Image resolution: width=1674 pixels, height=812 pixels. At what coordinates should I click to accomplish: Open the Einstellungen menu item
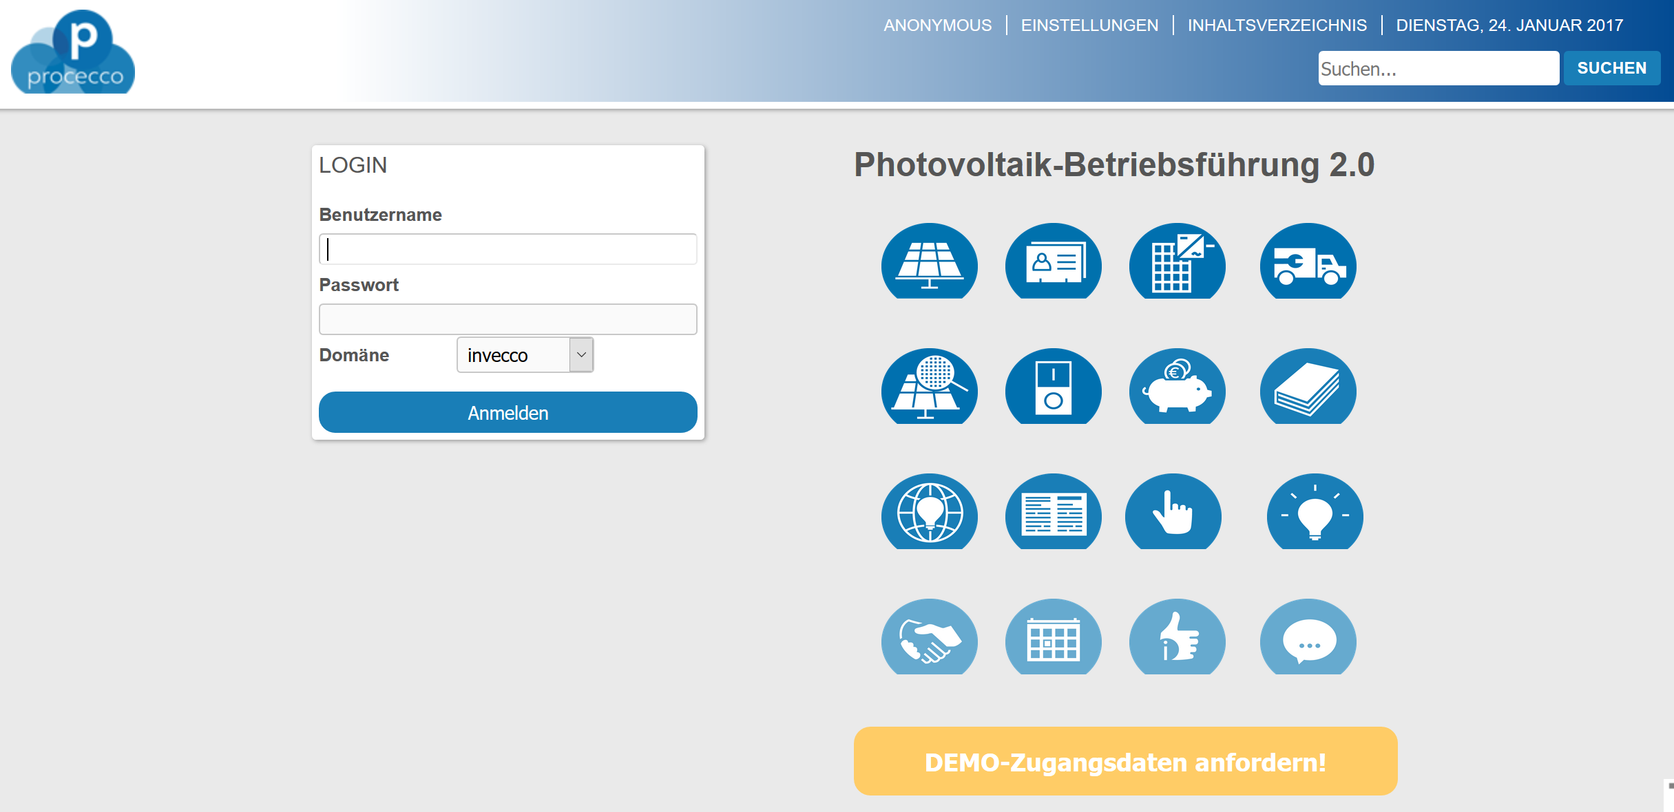1089,25
